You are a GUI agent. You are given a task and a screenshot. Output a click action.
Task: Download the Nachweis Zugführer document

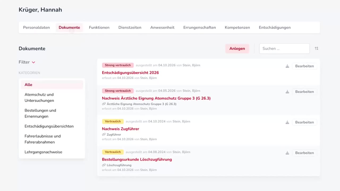[287, 122]
